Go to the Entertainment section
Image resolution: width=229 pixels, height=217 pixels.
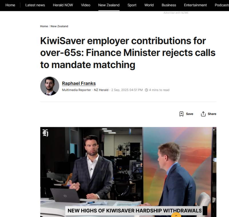pos(196,5)
